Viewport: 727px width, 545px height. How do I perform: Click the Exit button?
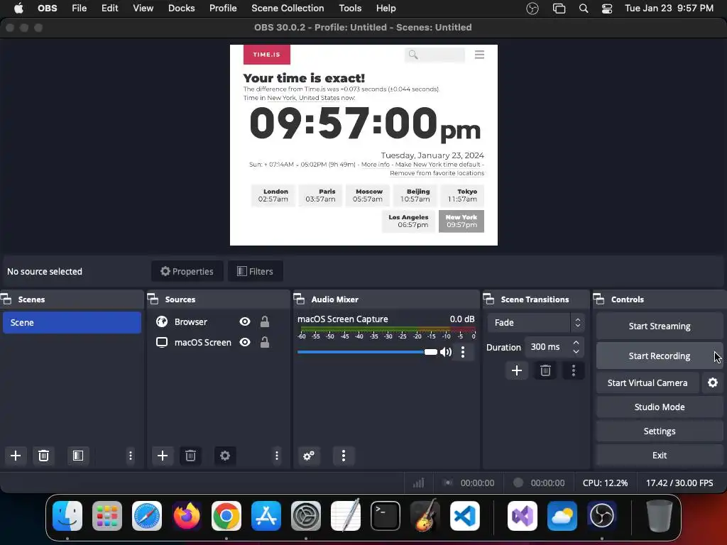(x=660, y=455)
